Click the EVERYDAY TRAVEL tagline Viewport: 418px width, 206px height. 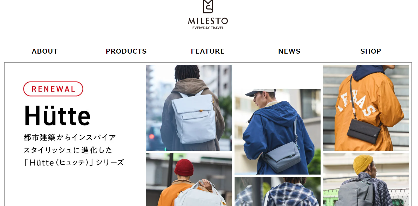coord(208,28)
